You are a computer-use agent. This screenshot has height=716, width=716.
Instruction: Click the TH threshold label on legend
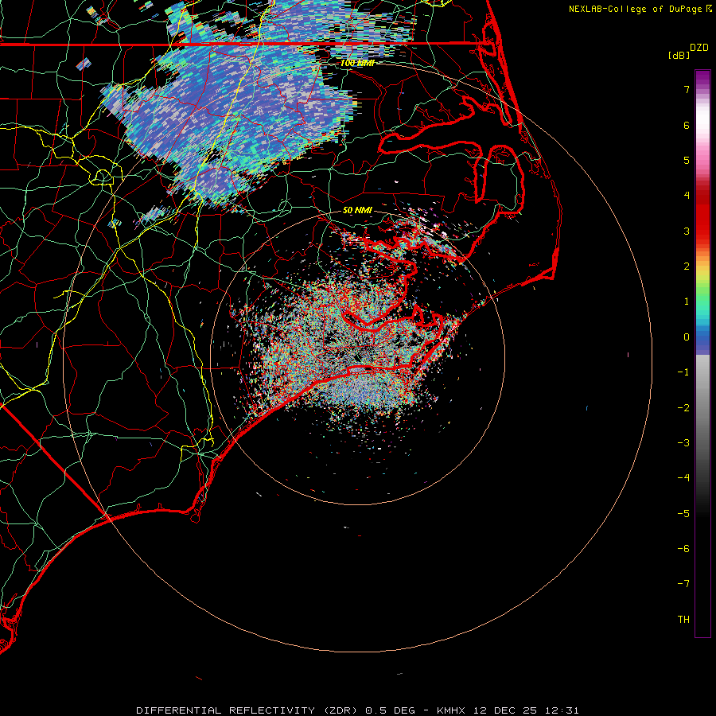[683, 620]
